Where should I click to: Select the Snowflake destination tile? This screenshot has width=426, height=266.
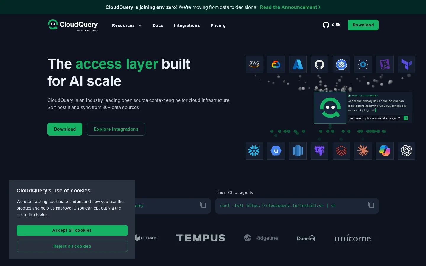[254, 151]
